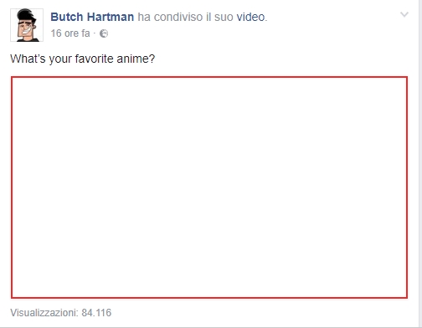Follow the 'video' link in header
This screenshot has height=328, width=422.
pos(250,17)
